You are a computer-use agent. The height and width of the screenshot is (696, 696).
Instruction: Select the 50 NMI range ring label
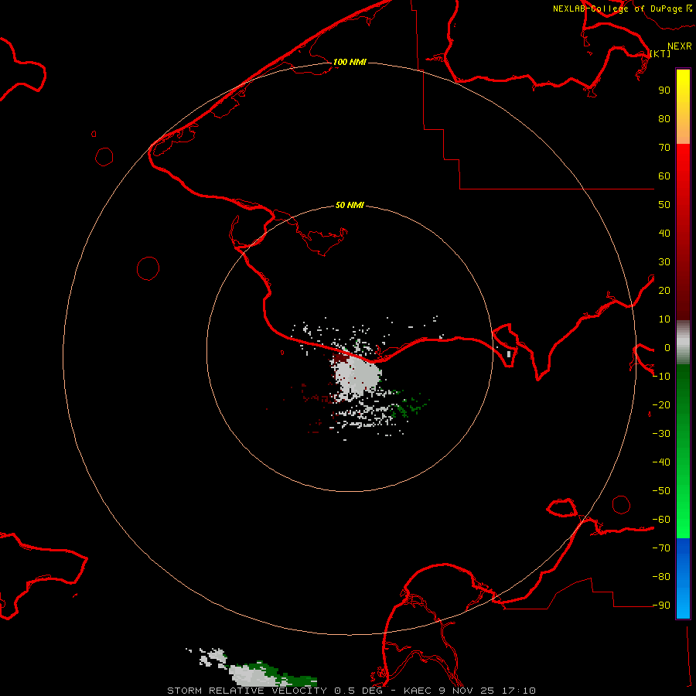point(350,205)
